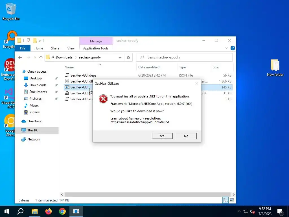Open Customize Quick Access Toolbar dropdown

[40, 41]
